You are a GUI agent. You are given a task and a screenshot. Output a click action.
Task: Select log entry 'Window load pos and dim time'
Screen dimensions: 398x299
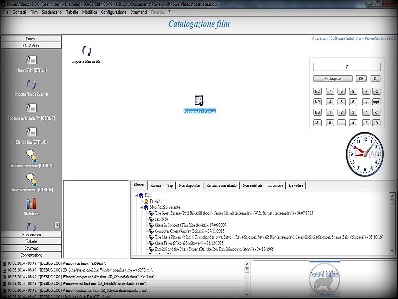click(82, 277)
